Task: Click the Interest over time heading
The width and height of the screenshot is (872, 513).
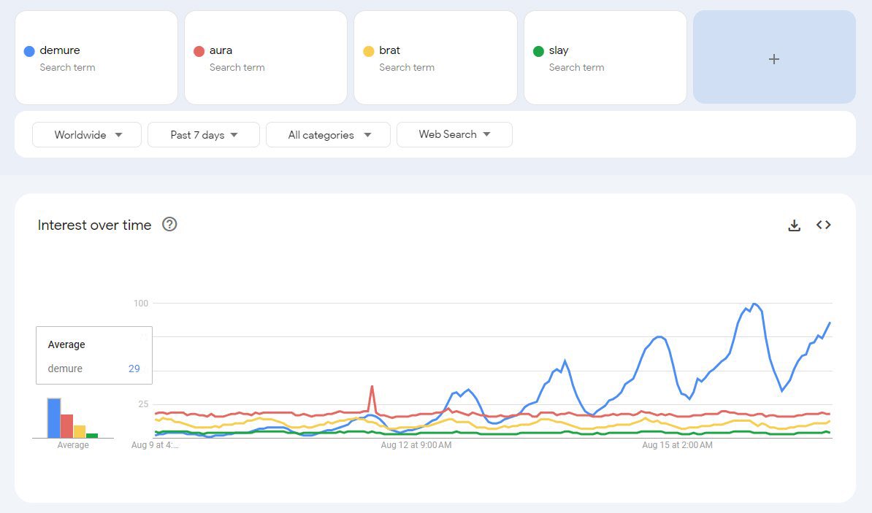Action: (94, 225)
